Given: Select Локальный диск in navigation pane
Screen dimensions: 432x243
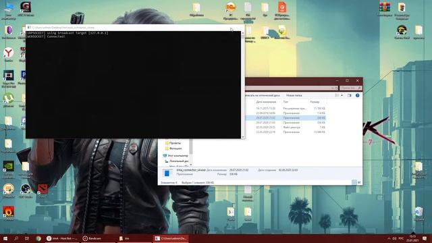Looking at the screenshot, I should click(177, 161).
